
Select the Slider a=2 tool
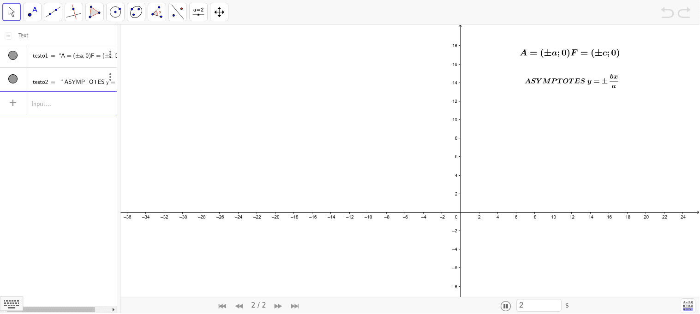198,12
